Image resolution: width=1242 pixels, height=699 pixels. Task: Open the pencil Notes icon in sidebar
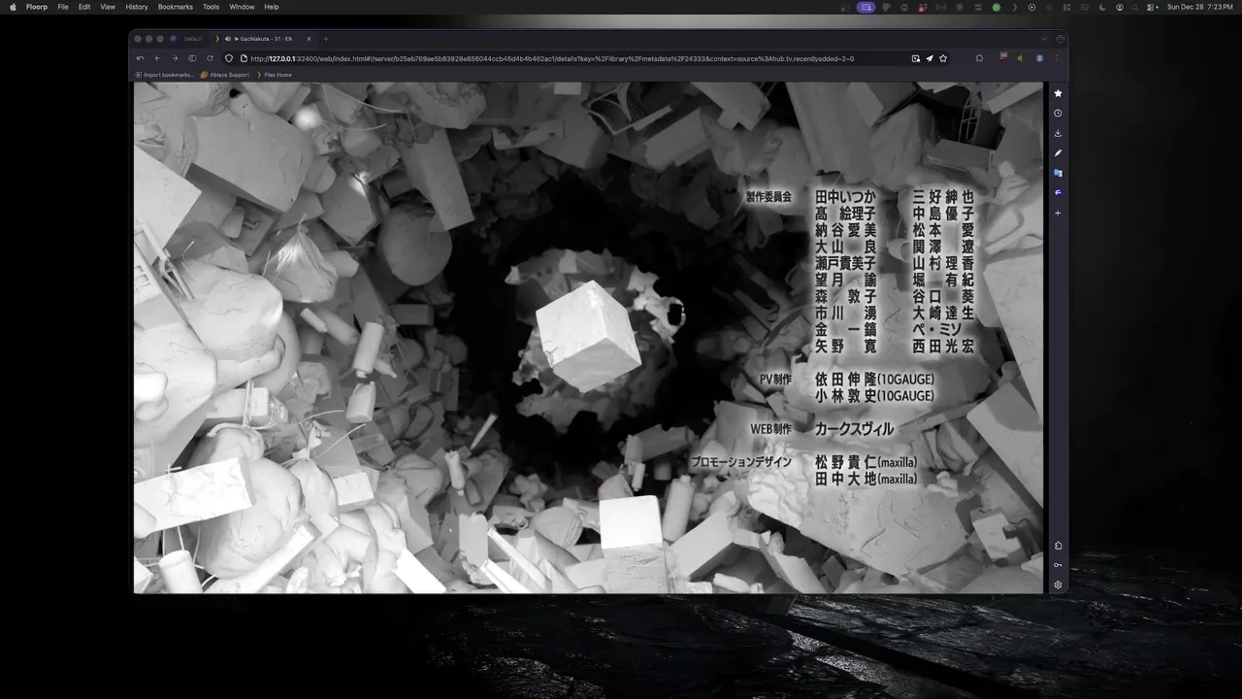(1058, 153)
